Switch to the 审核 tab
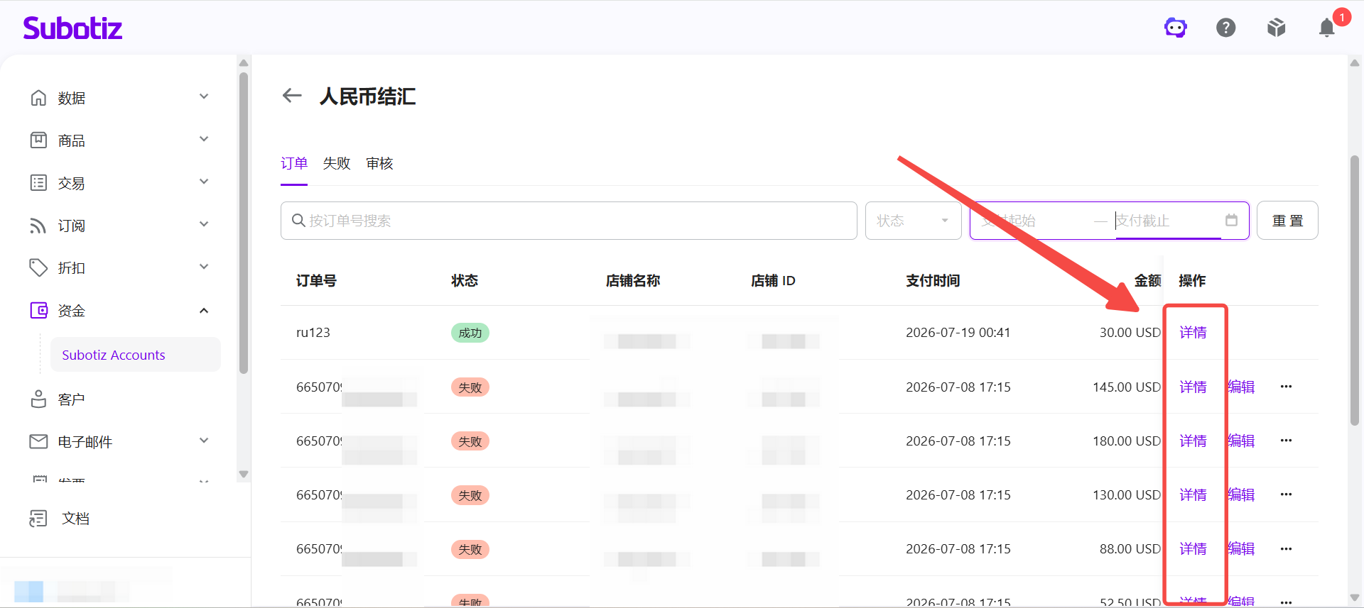The height and width of the screenshot is (608, 1364). tap(379, 163)
